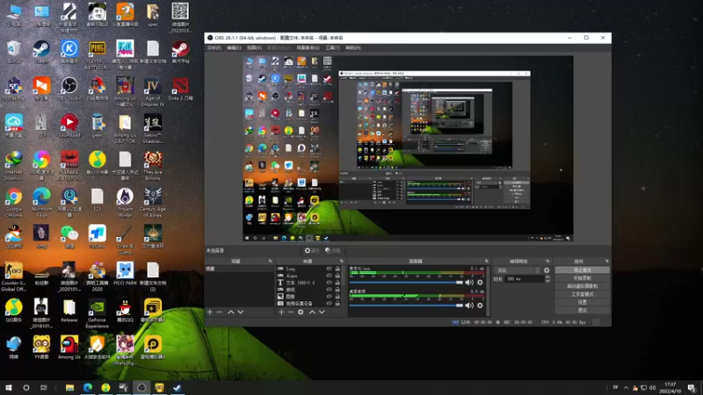Open the Dota 2 desktop shortcut
This screenshot has width=703, height=395.
click(180, 89)
